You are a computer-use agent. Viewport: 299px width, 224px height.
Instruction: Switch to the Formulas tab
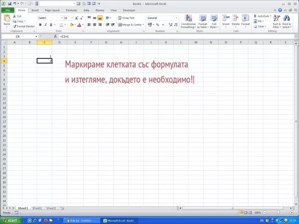71,10
